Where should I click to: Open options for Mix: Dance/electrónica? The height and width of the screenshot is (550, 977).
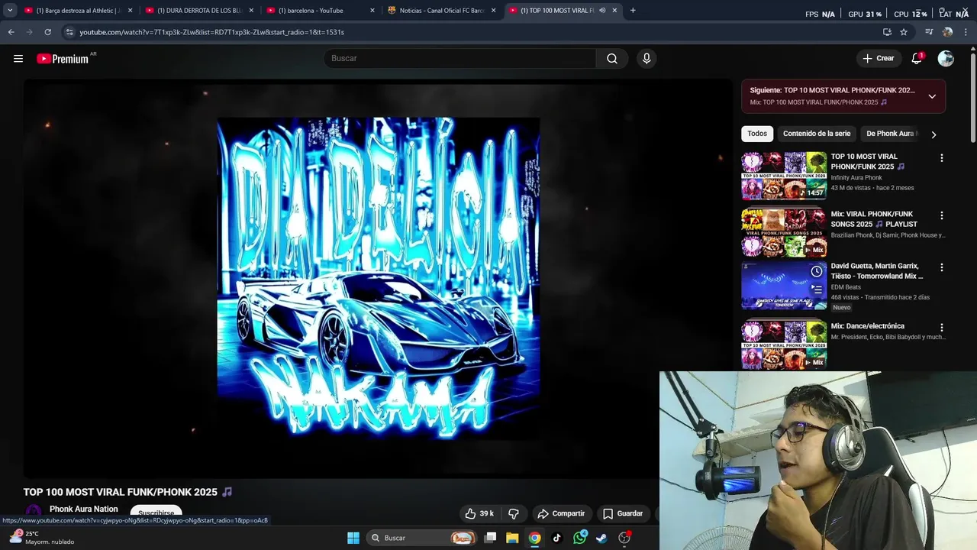(941, 328)
